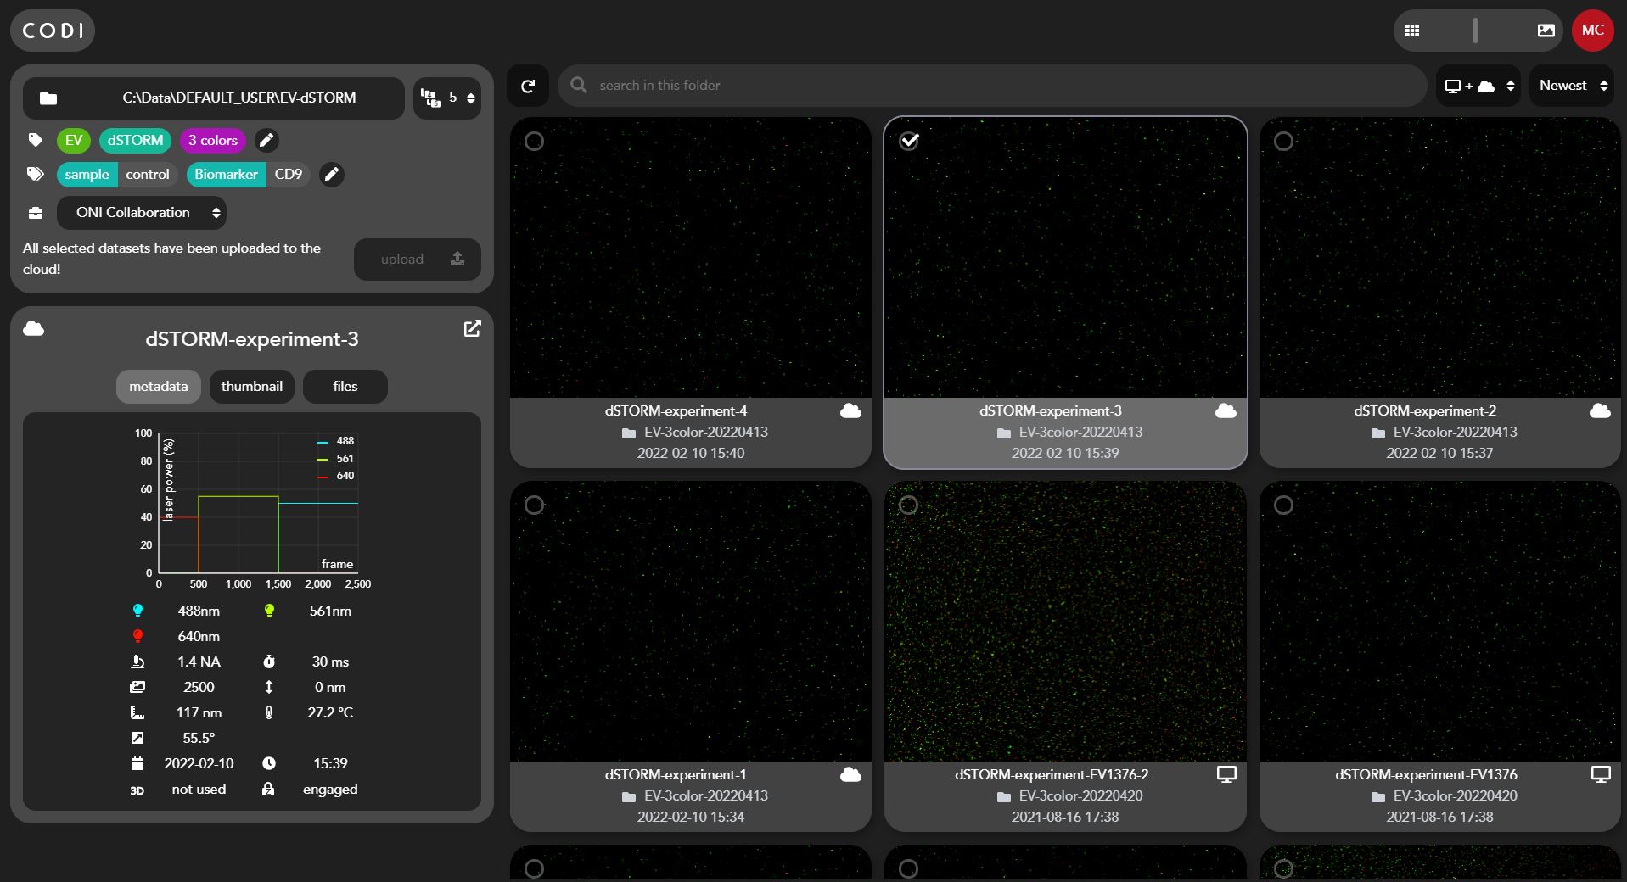
Task: Focus the search in this folder field
Action: 991,86
